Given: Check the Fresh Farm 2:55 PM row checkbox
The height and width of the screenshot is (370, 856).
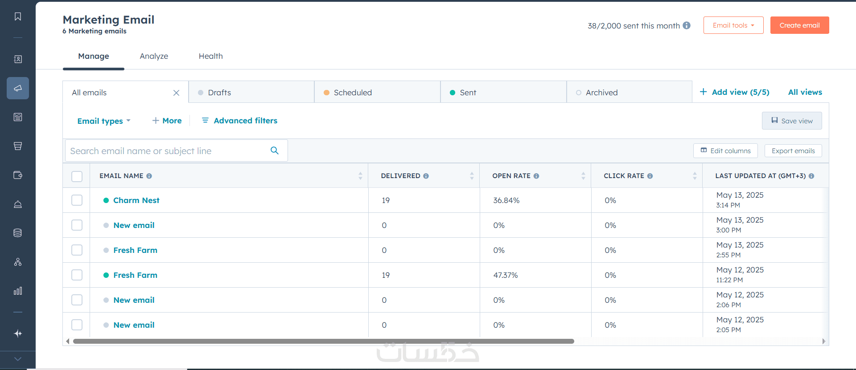Looking at the screenshot, I should (77, 250).
